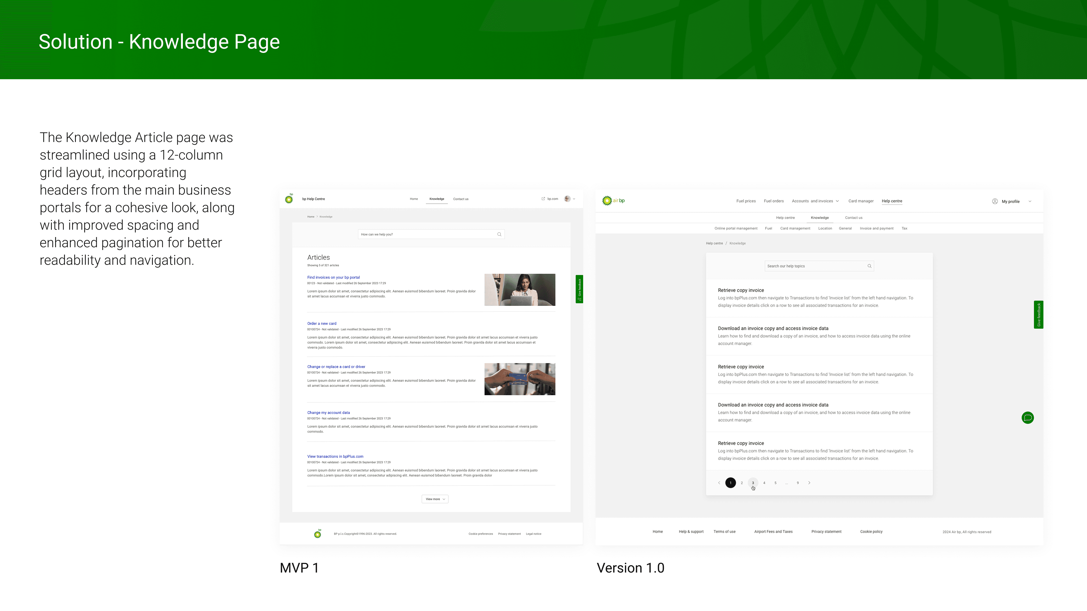Select the Card management category tab
Viewport: 1087px width, 611px height.
click(795, 229)
